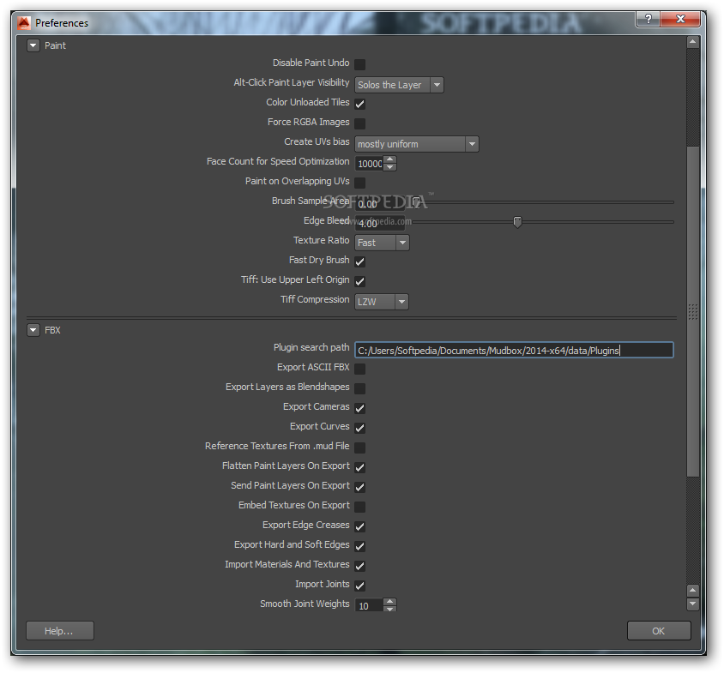The image size is (724, 673).
Task: Increase Smooth Joint Weights value
Action: pyautogui.click(x=390, y=602)
